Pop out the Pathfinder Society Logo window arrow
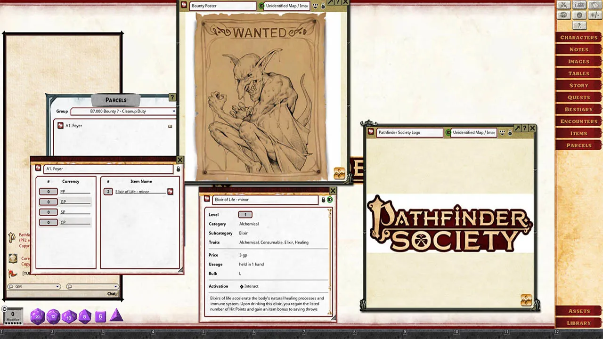 pyautogui.click(x=517, y=128)
